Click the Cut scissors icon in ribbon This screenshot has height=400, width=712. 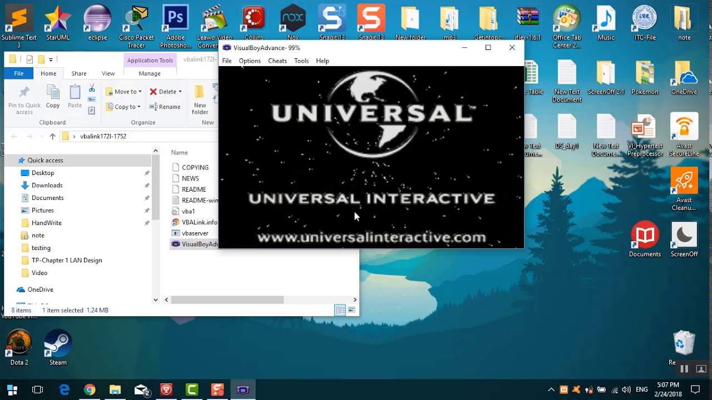tap(92, 89)
